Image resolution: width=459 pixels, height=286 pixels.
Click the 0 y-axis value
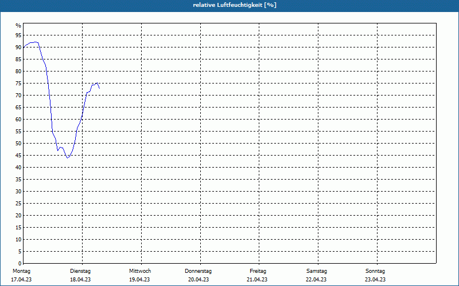[20, 264]
